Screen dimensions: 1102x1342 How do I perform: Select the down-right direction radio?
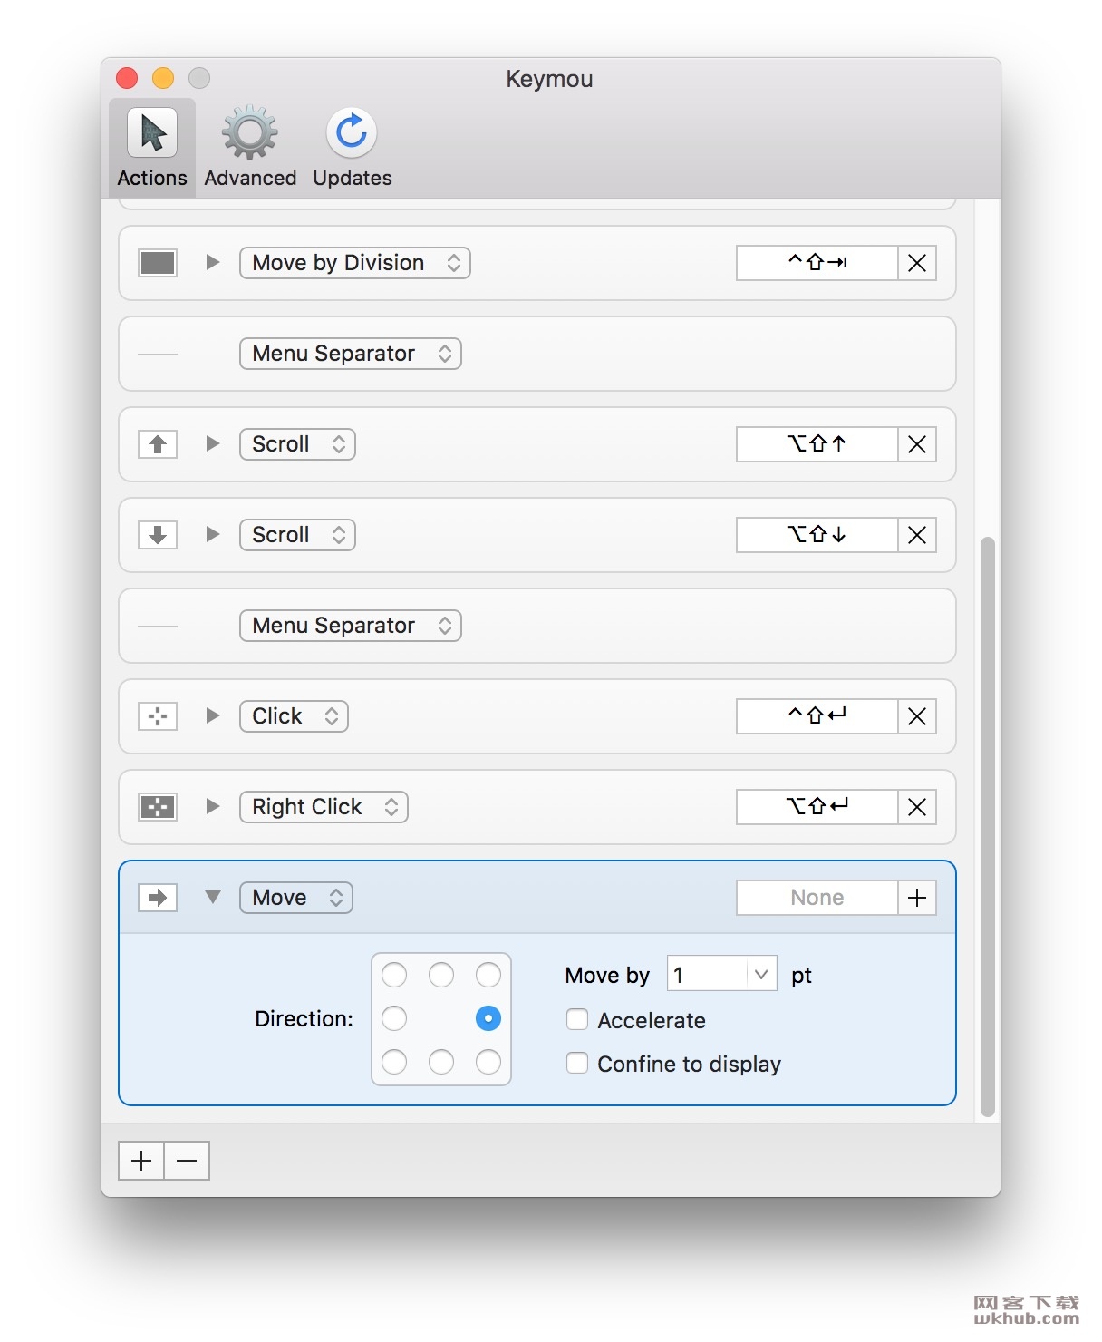click(488, 1062)
